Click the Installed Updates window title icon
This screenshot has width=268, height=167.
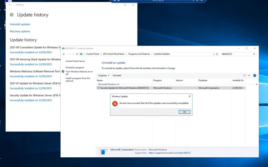(x=63, y=49)
